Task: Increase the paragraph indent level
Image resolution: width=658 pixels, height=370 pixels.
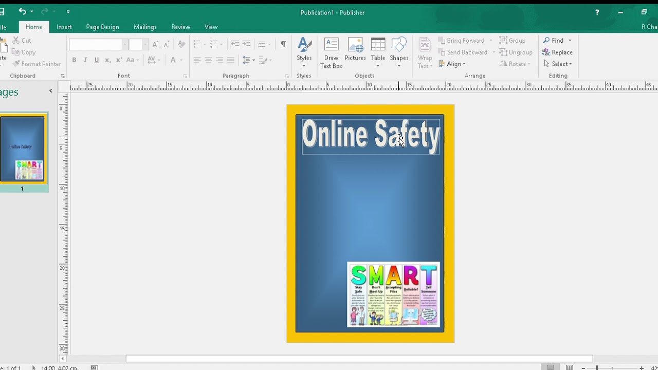Action: [x=247, y=44]
